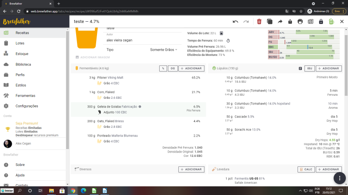Image resolution: width=348 pixels, height=195 pixels.
Task: Expand the Tipo Somente Grãos dropdown
Action: point(164,50)
